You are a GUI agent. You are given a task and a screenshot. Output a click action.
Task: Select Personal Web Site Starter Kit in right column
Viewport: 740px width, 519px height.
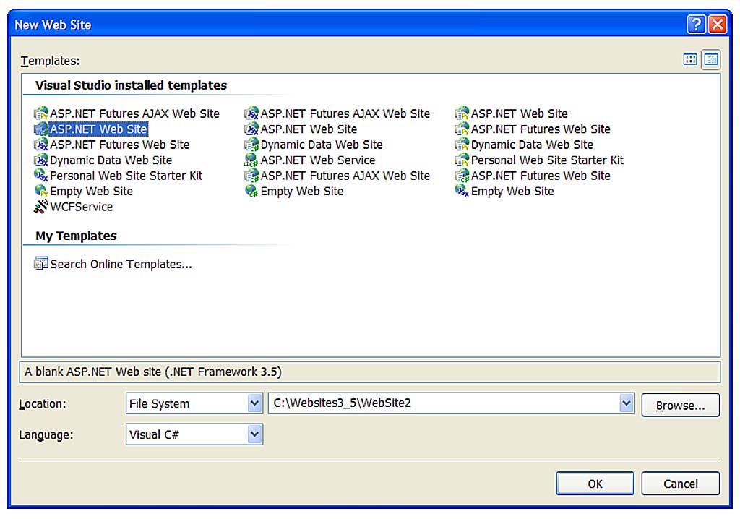click(547, 160)
